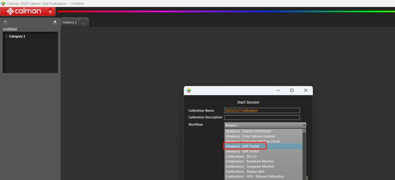395x180 pixels.
Task: Choose (Analysis) Computer Monitor Check workflow
Action: pyautogui.click(x=263, y=141)
